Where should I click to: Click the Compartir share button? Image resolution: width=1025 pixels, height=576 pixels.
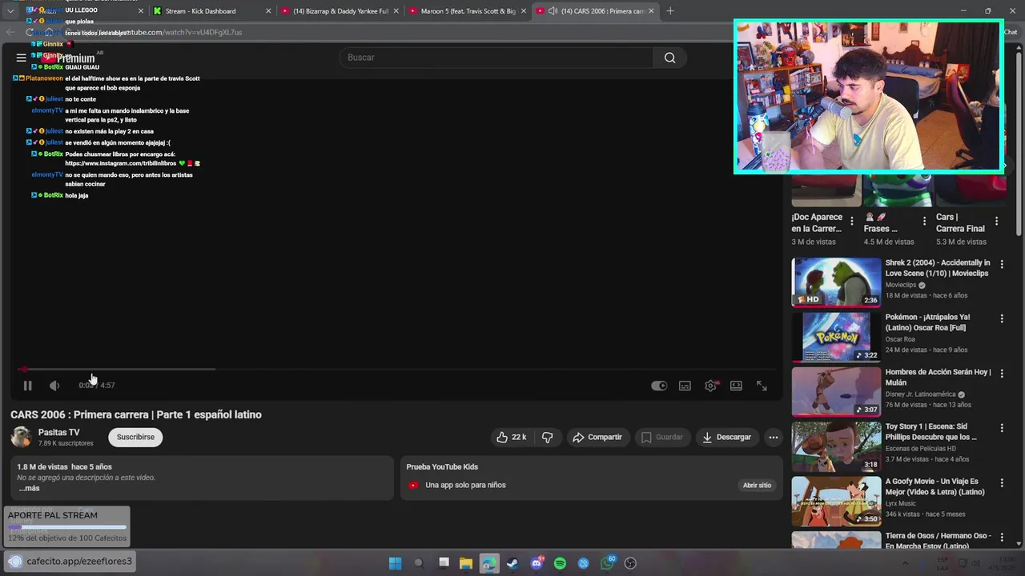click(597, 437)
